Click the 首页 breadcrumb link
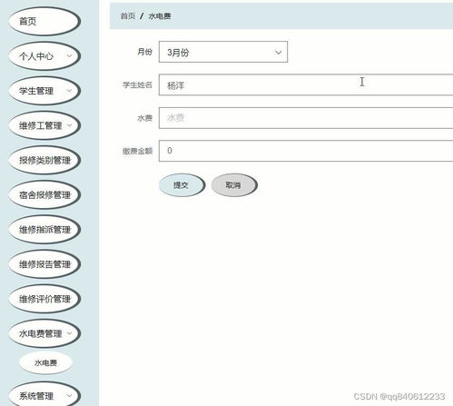This screenshot has height=406, width=453. pyautogui.click(x=128, y=16)
